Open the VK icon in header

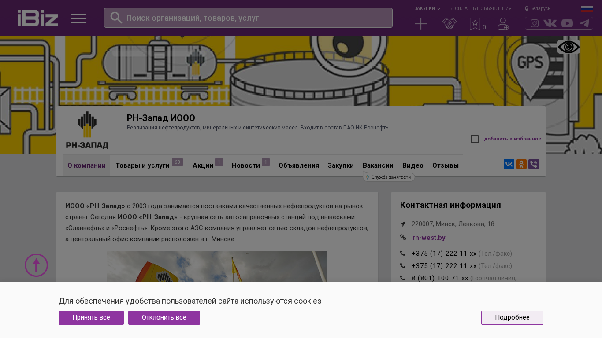[550, 23]
